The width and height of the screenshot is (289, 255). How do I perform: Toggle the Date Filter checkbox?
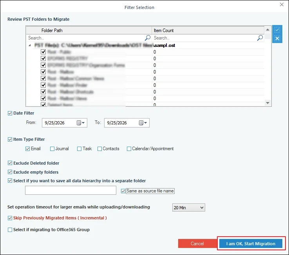[10, 113]
